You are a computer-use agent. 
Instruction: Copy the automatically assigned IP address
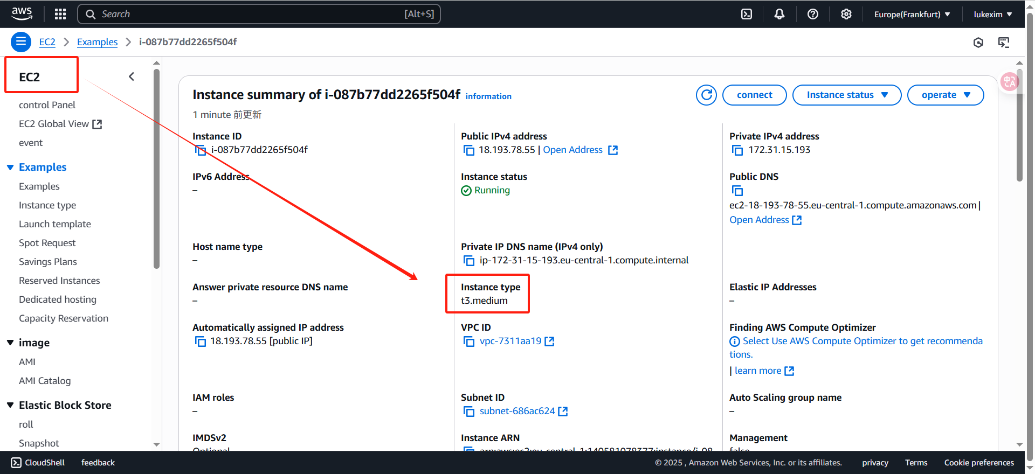(201, 341)
